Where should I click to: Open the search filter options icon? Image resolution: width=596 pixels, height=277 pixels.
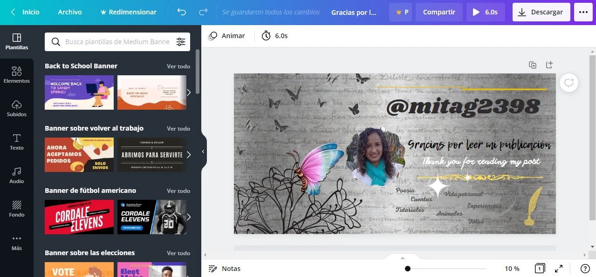[x=181, y=42]
